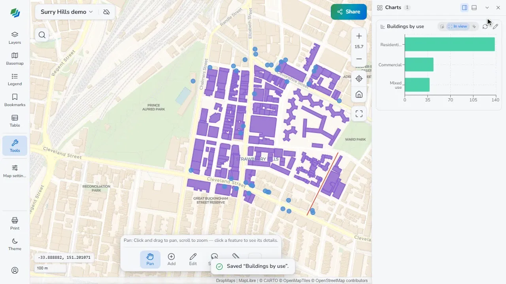Viewport: 506px width, 284px height.
Task: Edit the Buildings by use chart
Action: (x=495, y=26)
